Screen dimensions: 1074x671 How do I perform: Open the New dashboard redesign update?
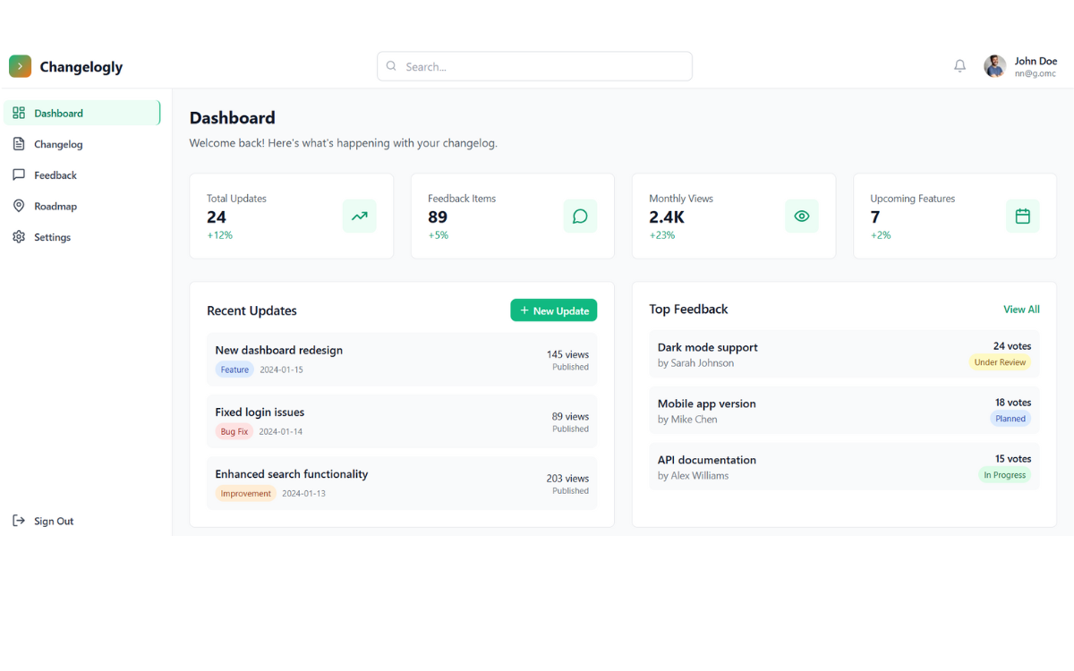278,351
